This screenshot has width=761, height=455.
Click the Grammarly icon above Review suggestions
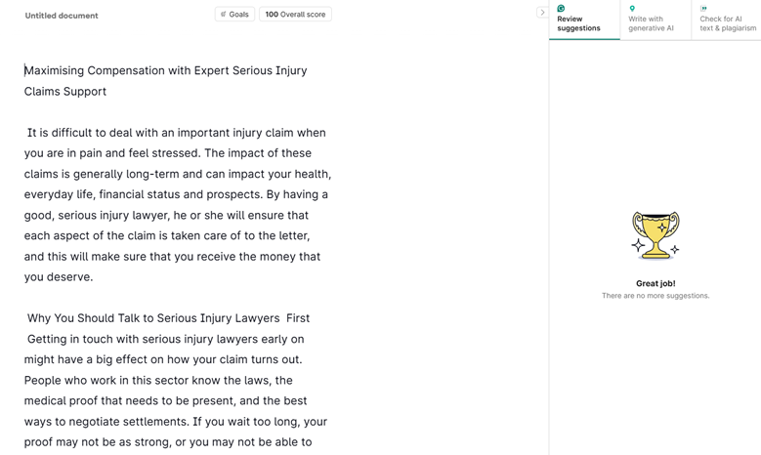click(x=561, y=8)
